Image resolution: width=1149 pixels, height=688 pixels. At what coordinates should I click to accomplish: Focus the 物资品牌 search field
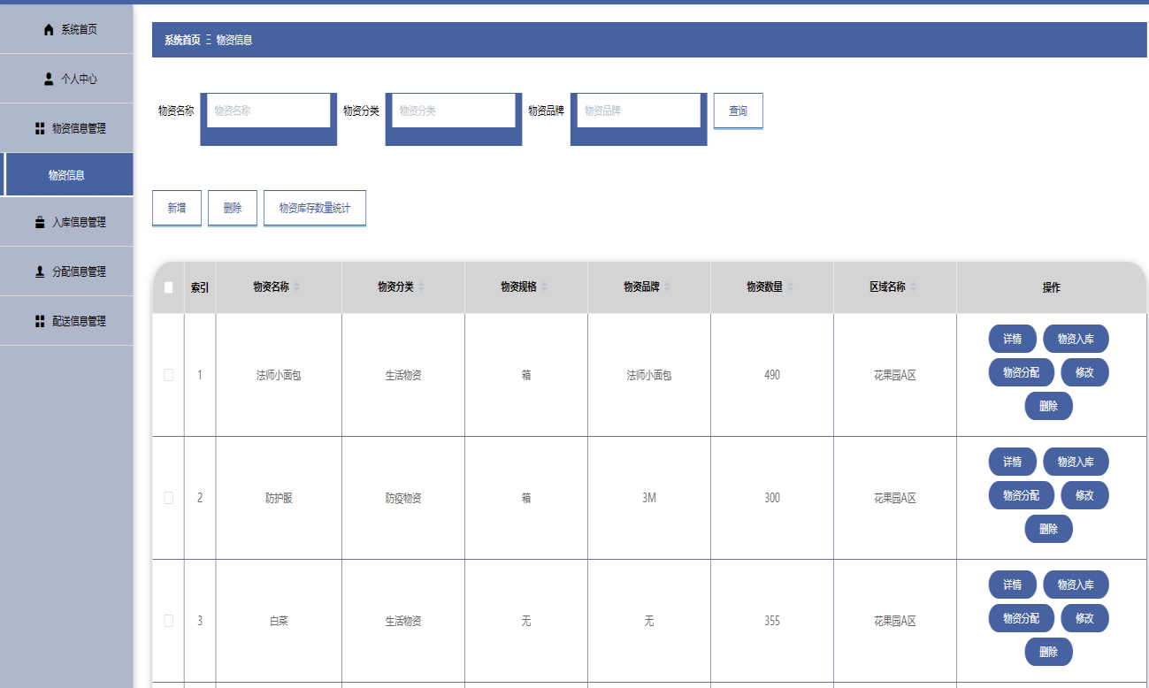click(639, 111)
